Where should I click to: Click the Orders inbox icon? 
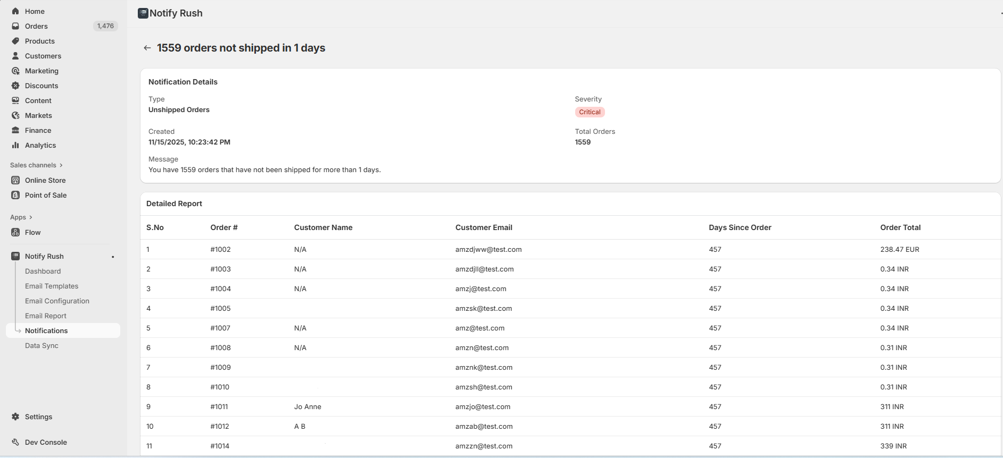pos(15,26)
